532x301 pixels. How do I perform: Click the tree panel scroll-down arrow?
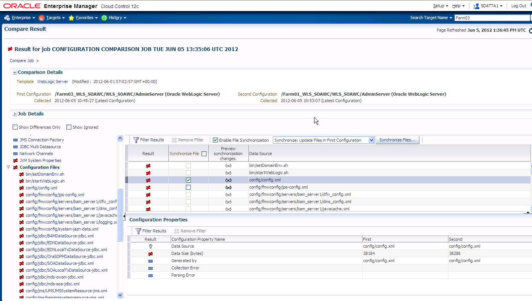tap(120, 295)
